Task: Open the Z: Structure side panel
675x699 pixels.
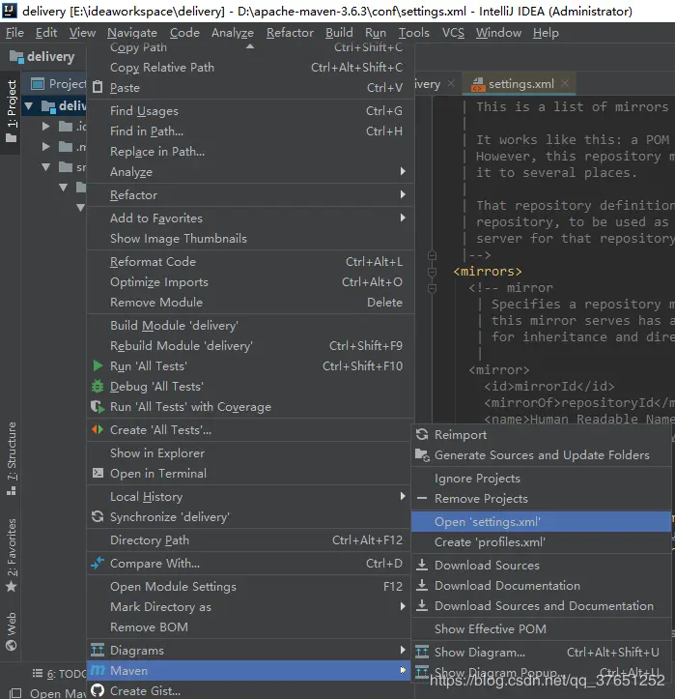Action: 12,451
